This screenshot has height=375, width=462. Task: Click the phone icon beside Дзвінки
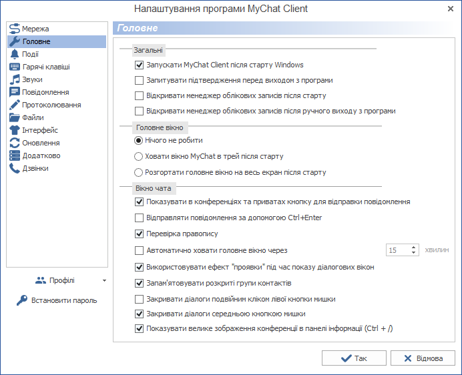[x=15, y=168]
